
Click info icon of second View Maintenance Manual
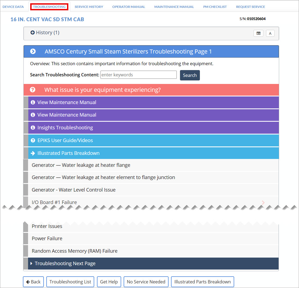33,115
